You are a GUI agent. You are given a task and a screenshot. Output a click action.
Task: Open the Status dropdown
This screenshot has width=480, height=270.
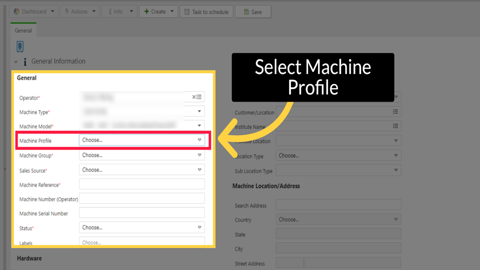click(x=199, y=227)
